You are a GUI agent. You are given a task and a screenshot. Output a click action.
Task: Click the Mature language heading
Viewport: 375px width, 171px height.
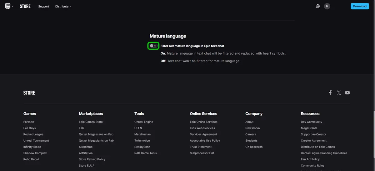(168, 36)
